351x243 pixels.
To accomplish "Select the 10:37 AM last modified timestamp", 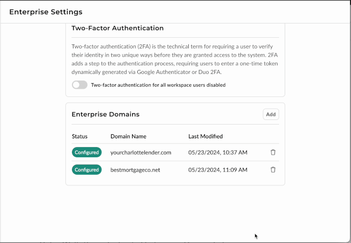I will (x=217, y=152).
